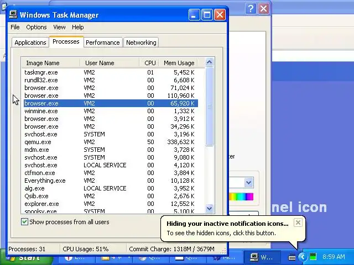Select the mdm.exe process row
Screen dimensions: 354x265
pyautogui.click(x=111, y=150)
